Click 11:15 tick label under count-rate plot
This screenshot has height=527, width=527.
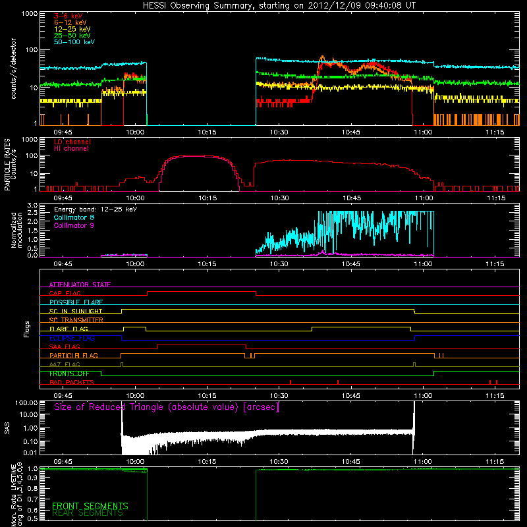click(495, 132)
